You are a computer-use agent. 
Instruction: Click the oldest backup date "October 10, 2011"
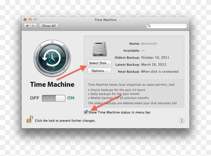[155, 57]
